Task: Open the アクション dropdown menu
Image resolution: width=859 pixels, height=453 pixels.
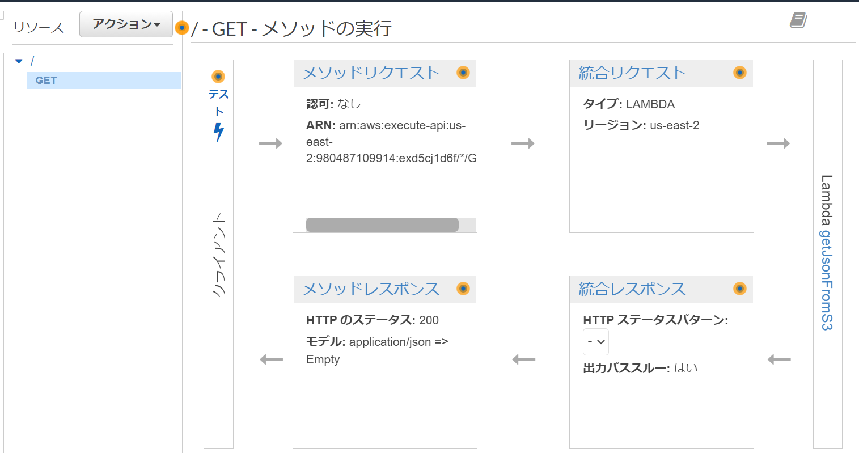Action: pyautogui.click(x=125, y=24)
